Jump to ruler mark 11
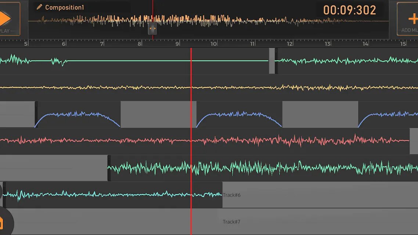 click(252, 44)
